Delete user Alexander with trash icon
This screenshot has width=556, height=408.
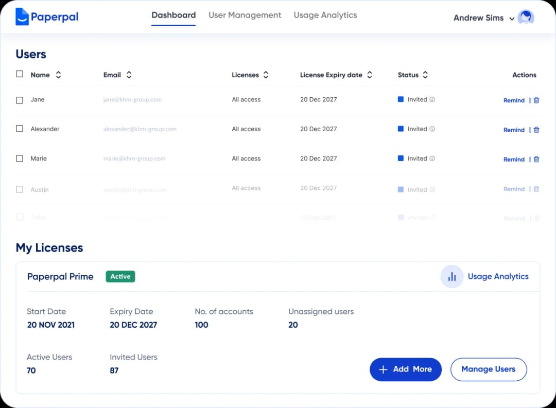point(536,130)
